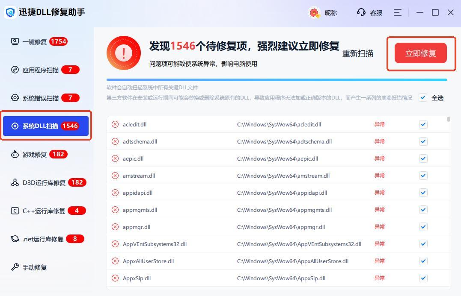Open 客服 headset support icon
This screenshot has height=296, width=461.
coord(361,12)
